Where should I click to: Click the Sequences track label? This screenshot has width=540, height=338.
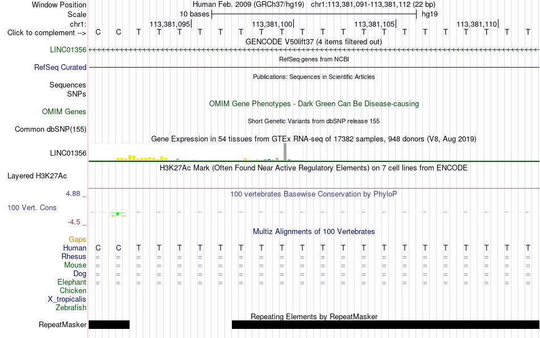pos(68,85)
